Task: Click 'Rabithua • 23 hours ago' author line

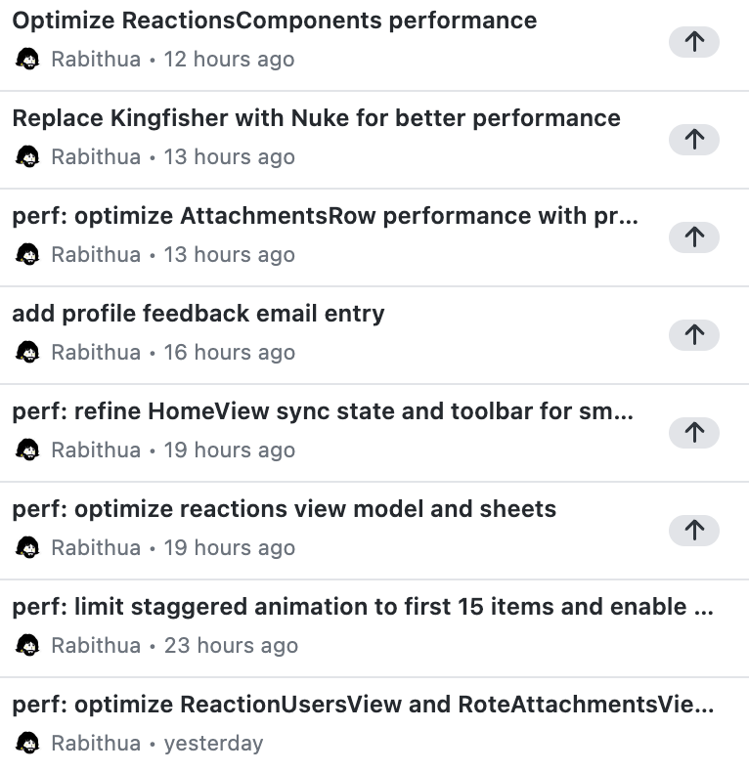Action: coord(174,646)
